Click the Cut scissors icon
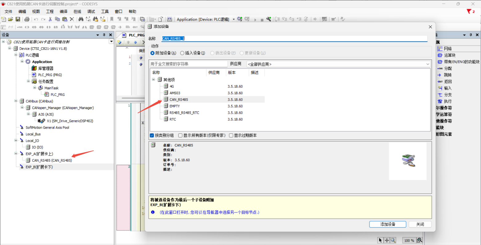 [50, 19]
